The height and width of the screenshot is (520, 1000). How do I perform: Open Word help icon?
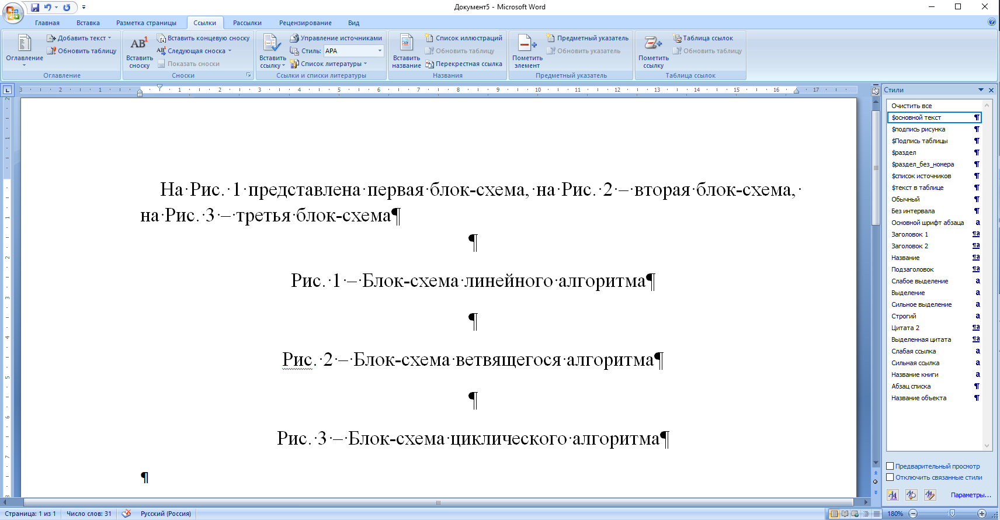[x=992, y=22]
